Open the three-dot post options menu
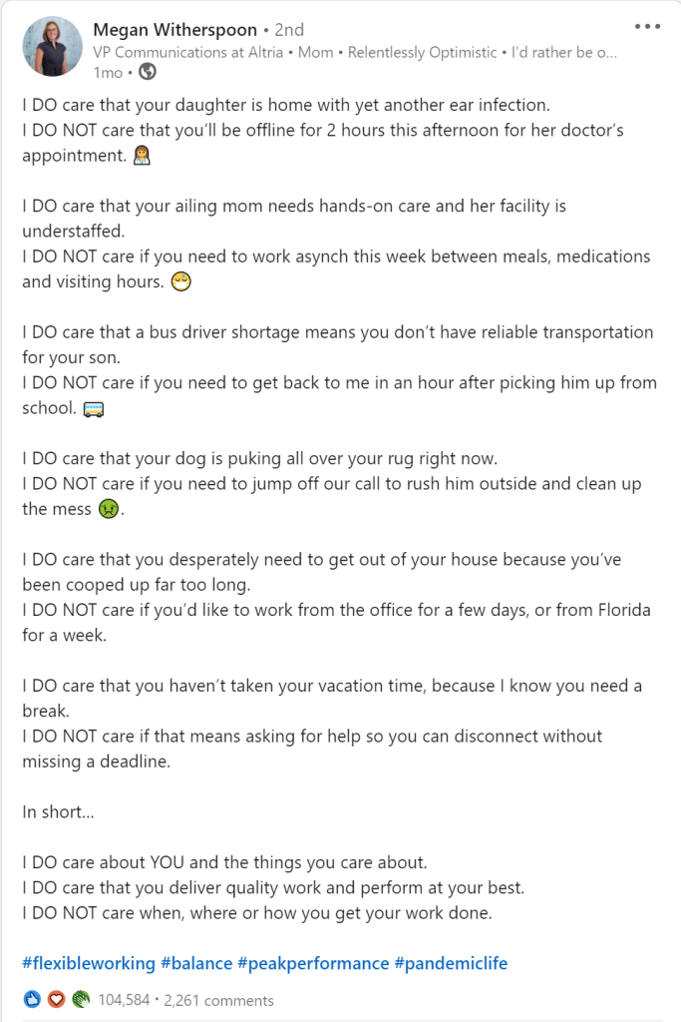 pyautogui.click(x=647, y=27)
